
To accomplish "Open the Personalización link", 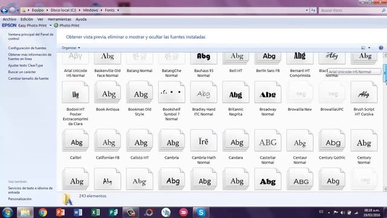I will click(20, 199).
